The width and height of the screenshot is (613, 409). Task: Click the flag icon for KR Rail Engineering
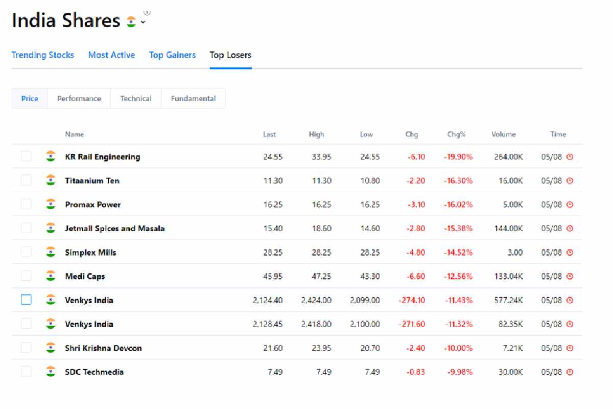click(x=50, y=156)
